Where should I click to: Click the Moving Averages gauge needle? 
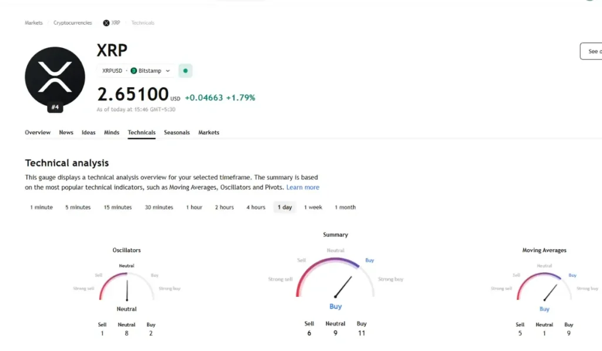[550, 293]
